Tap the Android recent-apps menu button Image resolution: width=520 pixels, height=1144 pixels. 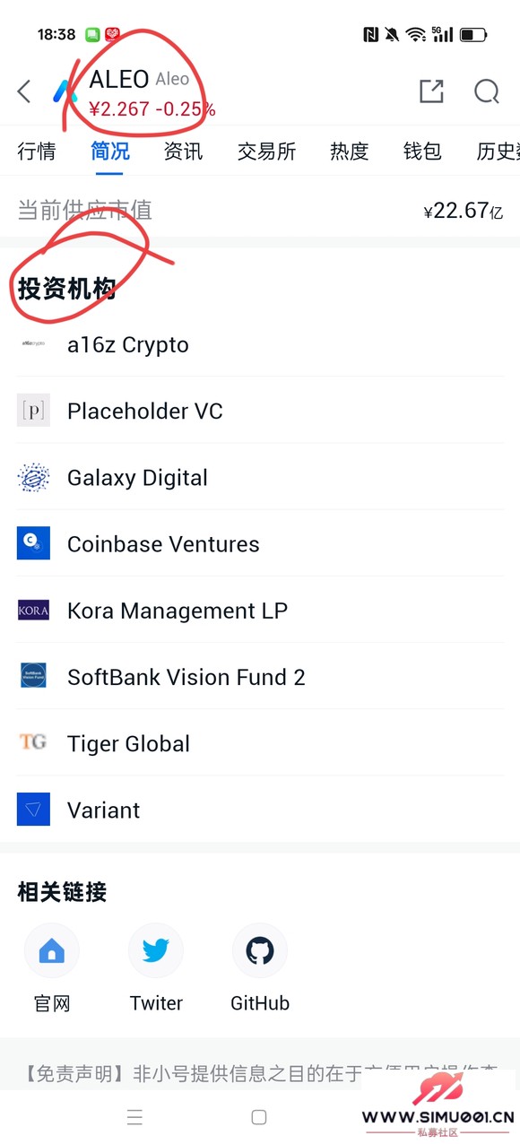click(x=134, y=1117)
